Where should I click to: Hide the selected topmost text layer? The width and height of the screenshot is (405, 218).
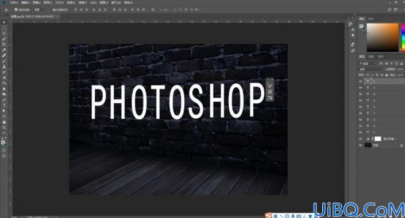[x=361, y=81]
